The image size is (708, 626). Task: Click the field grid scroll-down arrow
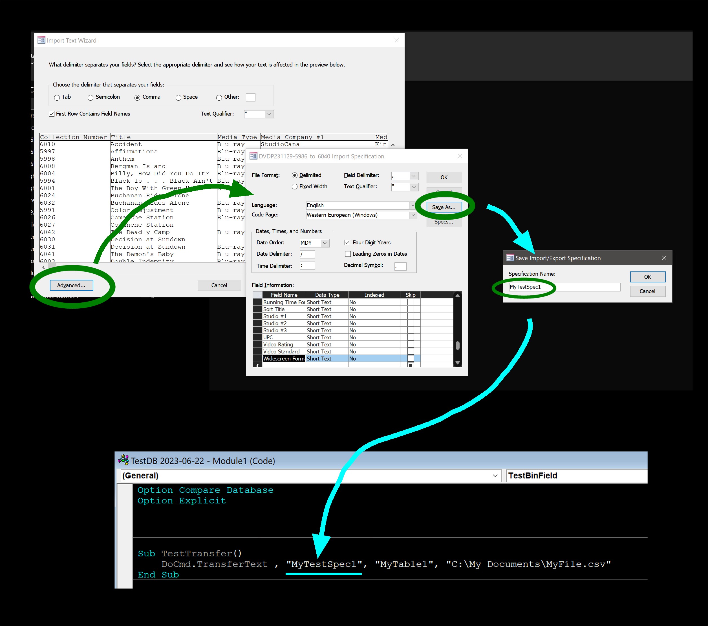(x=457, y=362)
